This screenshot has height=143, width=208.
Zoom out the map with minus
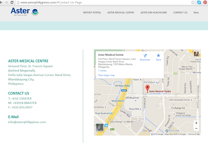(196, 128)
